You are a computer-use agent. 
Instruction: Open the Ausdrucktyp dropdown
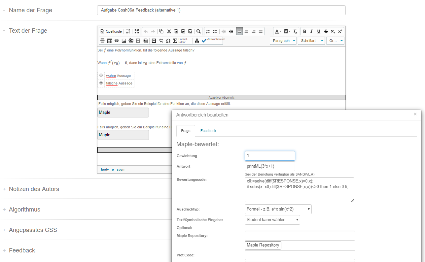point(278,209)
